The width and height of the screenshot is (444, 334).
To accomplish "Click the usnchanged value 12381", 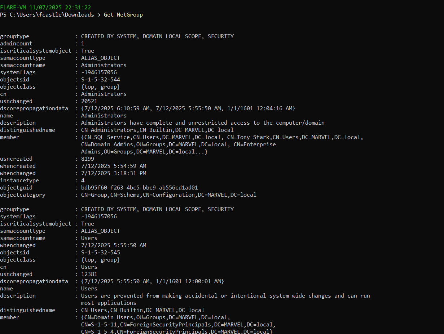I will click(x=89, y=274).
